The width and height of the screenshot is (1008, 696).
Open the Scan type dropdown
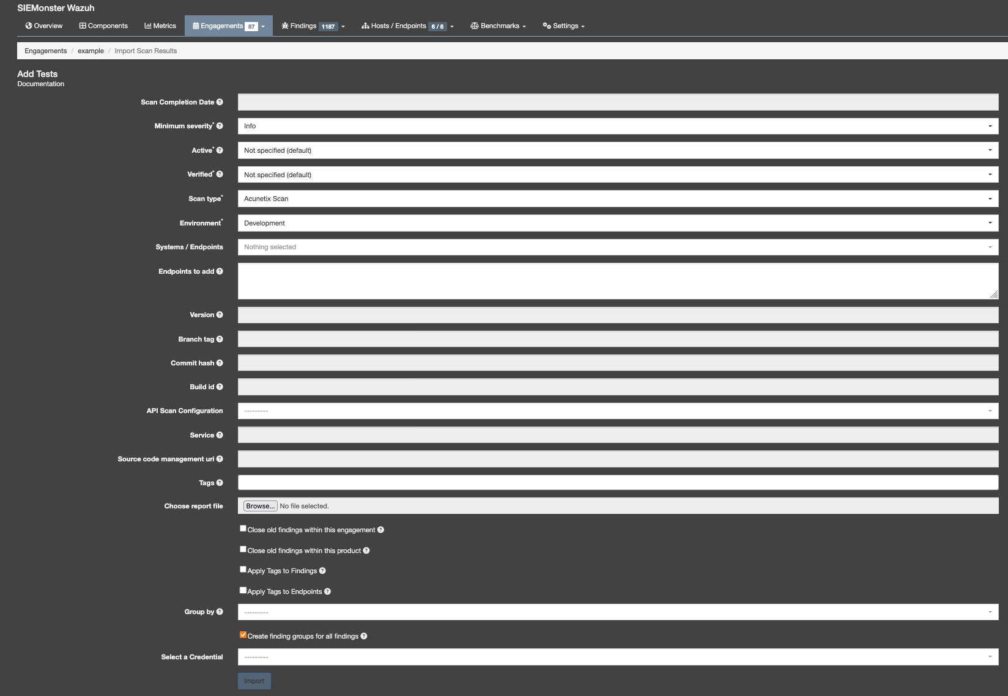click(x=617, y=199)
